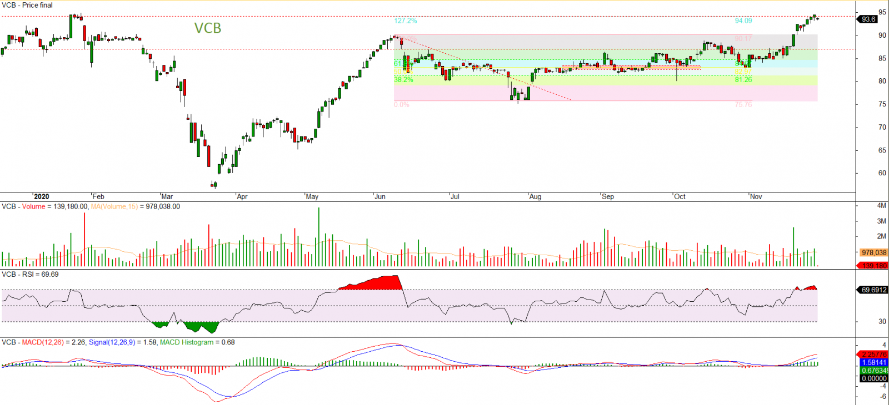Select the Sep month marker
Viewport: 889px width, 405px height.
coord(608,196)
